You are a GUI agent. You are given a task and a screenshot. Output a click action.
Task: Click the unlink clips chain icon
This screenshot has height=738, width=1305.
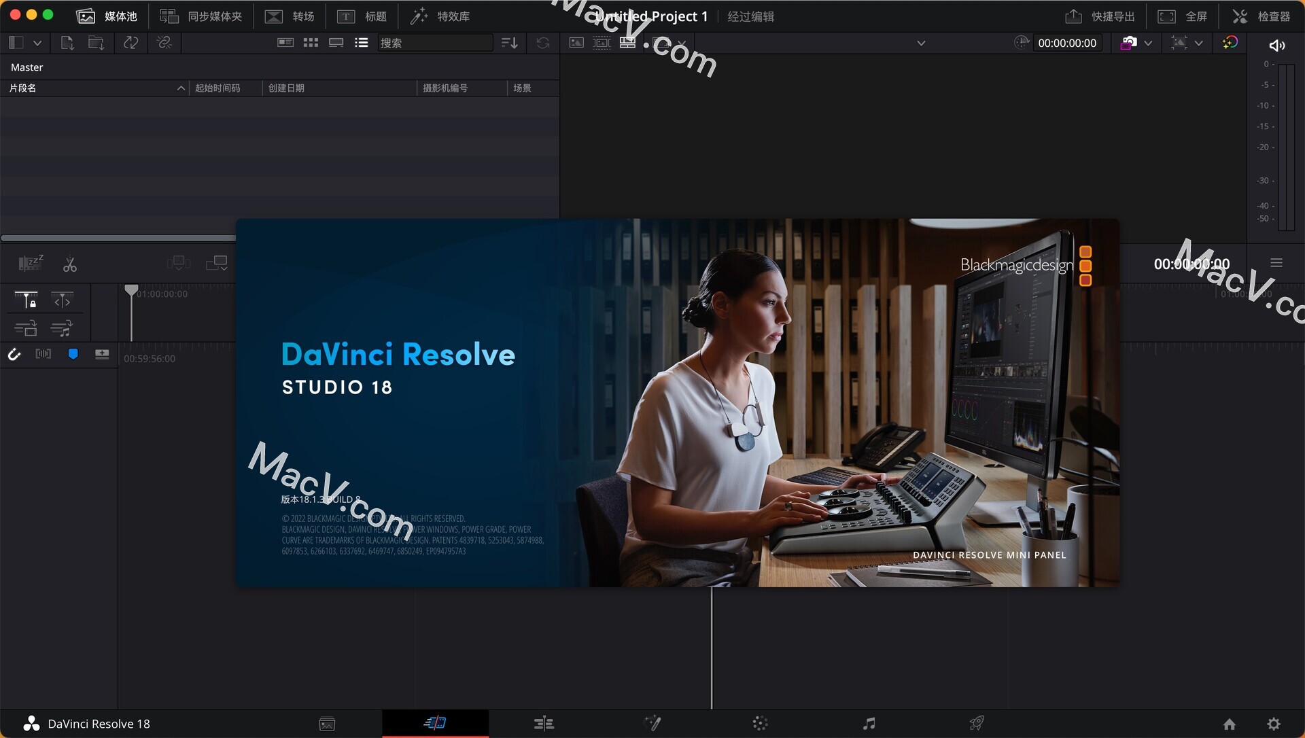point(164,43)
